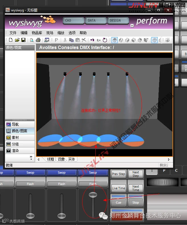Select the Cut scissors icon
The height and width of the screenshot is (225, 187).
coord(65,40)
